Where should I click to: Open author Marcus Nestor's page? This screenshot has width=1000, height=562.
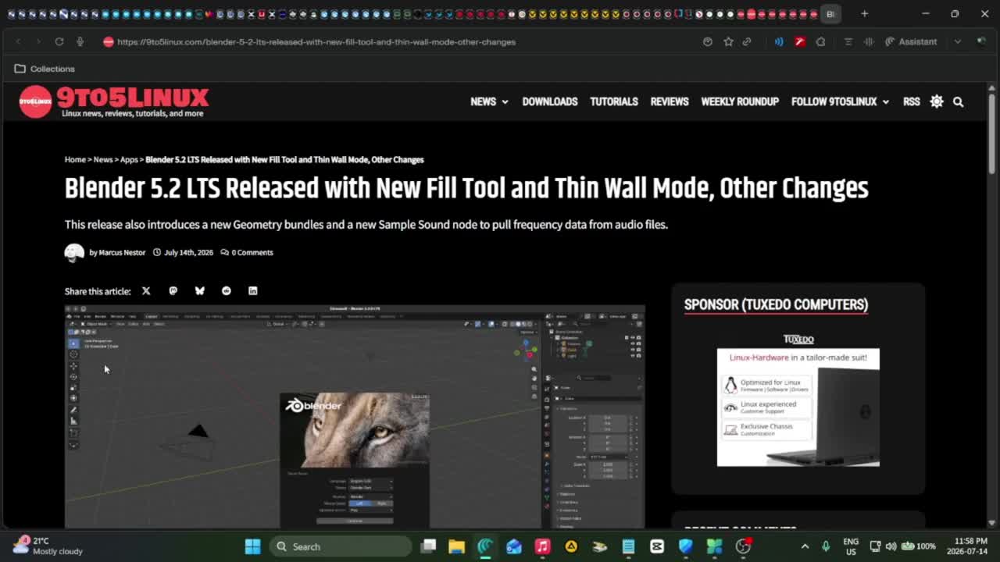[x=122, y=252]
